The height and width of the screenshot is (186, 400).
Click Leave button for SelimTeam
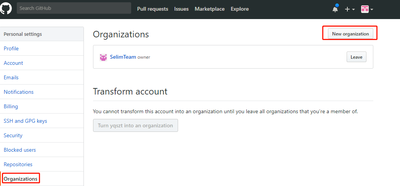tap(356, 57)
